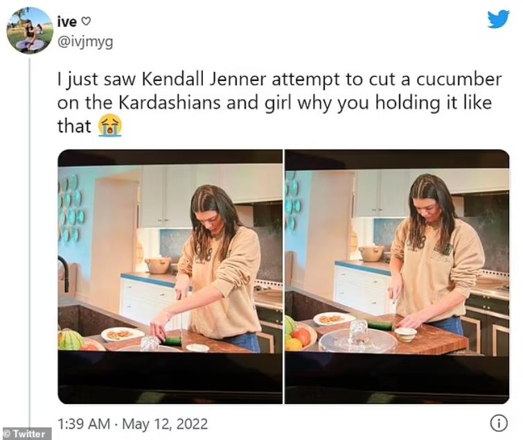The width and height of the screenshot is (523, 440).
Task: Click the glass cake dome in right photo
Action: [357, 338]
